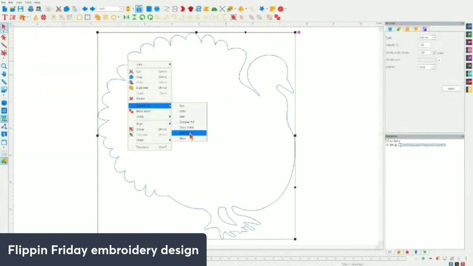The width and height of the screenshot is (473, 266).
Task: Choose Complex Fill from the convert submenu
Action: tap(187, 122)
